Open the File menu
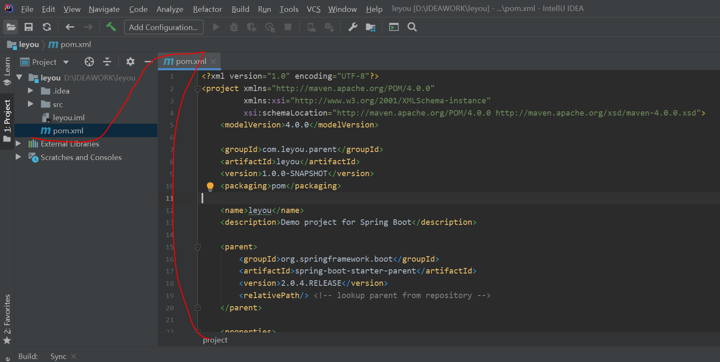This screenshot has height=362, width=720. (x=27, y=9)
